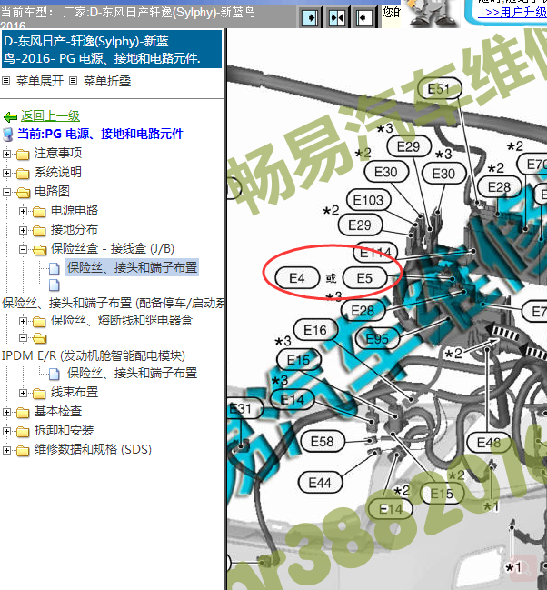Select the 拆卸和安装 tree item
547x590 pixels.
[64, 431]
